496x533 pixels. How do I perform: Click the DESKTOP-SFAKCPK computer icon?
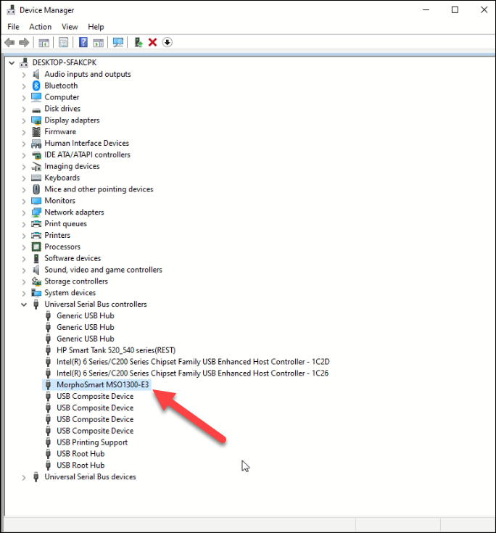[x=24, y=62]
